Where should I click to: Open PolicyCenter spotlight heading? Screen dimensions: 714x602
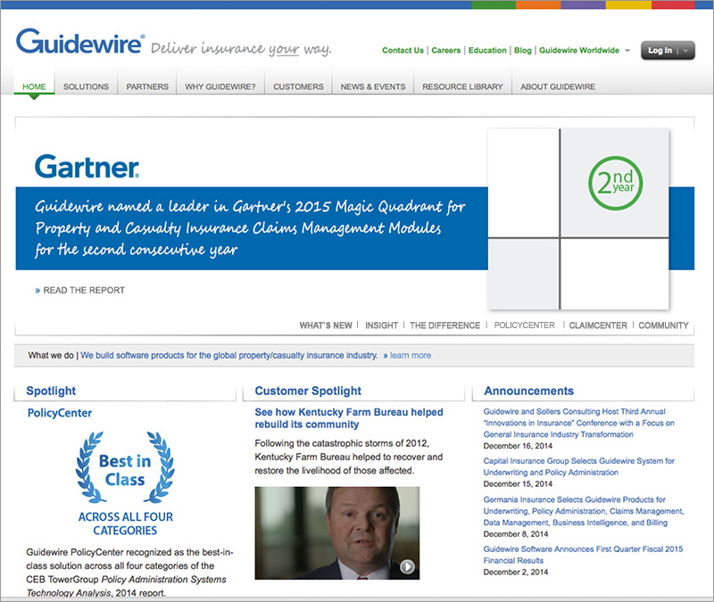pos(60,413)
